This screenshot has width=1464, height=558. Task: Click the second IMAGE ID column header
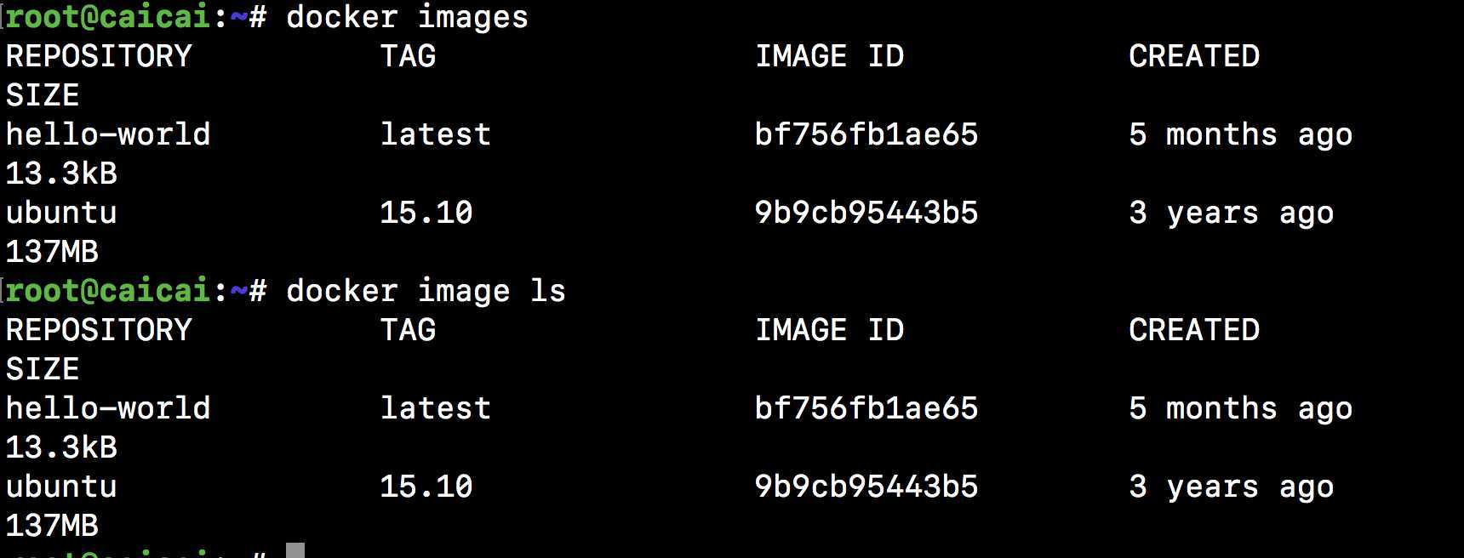[x=829, y=330]
